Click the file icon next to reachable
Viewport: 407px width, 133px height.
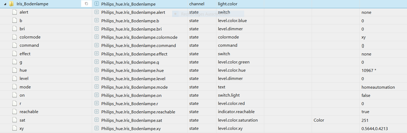coord(14,112)
